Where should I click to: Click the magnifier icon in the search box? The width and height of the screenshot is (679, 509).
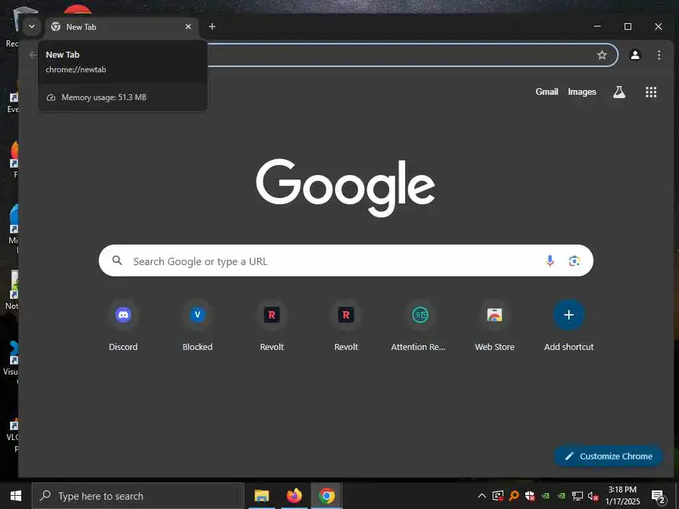pyautogui.click(x=117, y=260)
